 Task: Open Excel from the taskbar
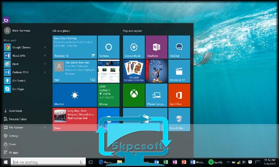pos(166,162)
